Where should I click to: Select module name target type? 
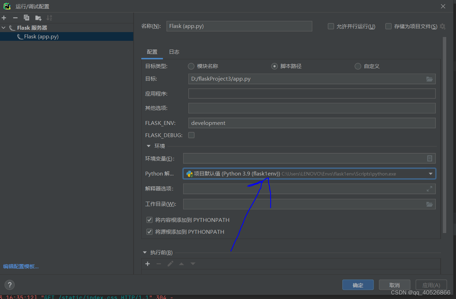pos(191,66)
